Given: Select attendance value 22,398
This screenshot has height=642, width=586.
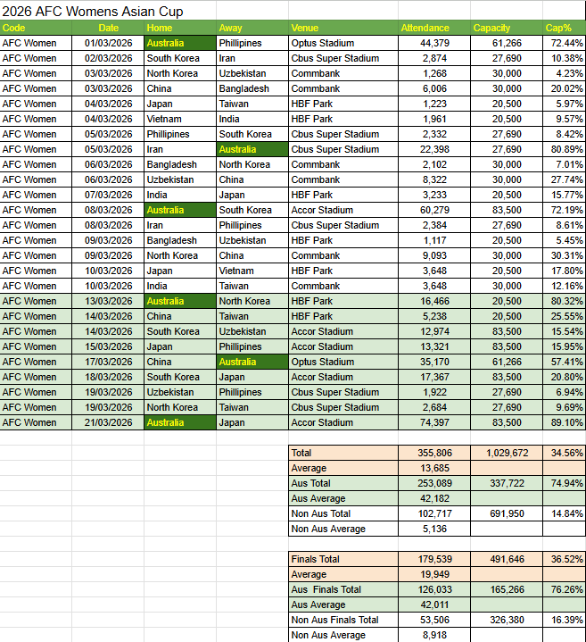Looking at the screenshot, I should click(434, 149).
